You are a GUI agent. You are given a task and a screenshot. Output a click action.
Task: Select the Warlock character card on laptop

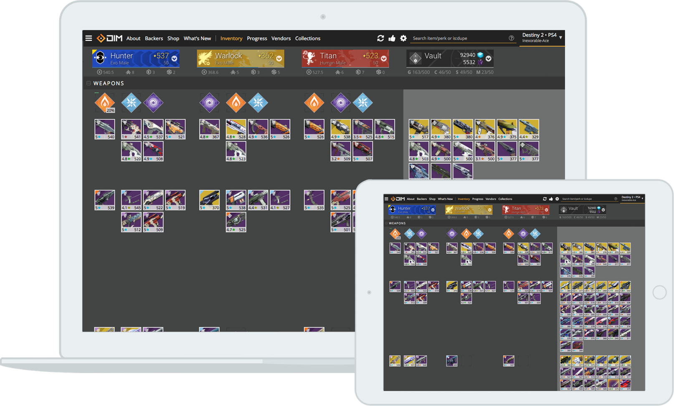click(x=241, y=58)
